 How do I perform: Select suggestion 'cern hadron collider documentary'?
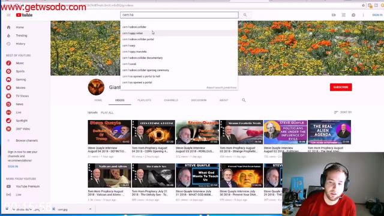tap(179, 58)
